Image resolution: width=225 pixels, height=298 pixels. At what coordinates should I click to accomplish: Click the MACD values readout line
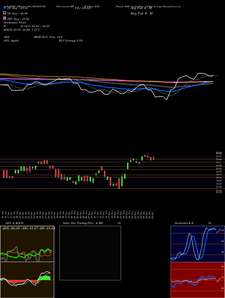coord(22,30)
